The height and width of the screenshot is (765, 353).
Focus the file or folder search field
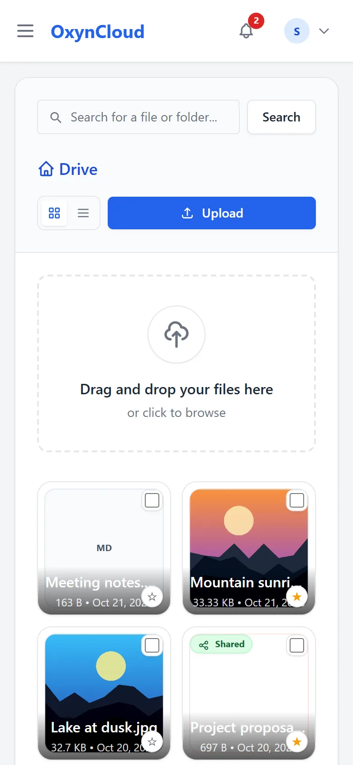pyautogui.click(x=138, y=117)
